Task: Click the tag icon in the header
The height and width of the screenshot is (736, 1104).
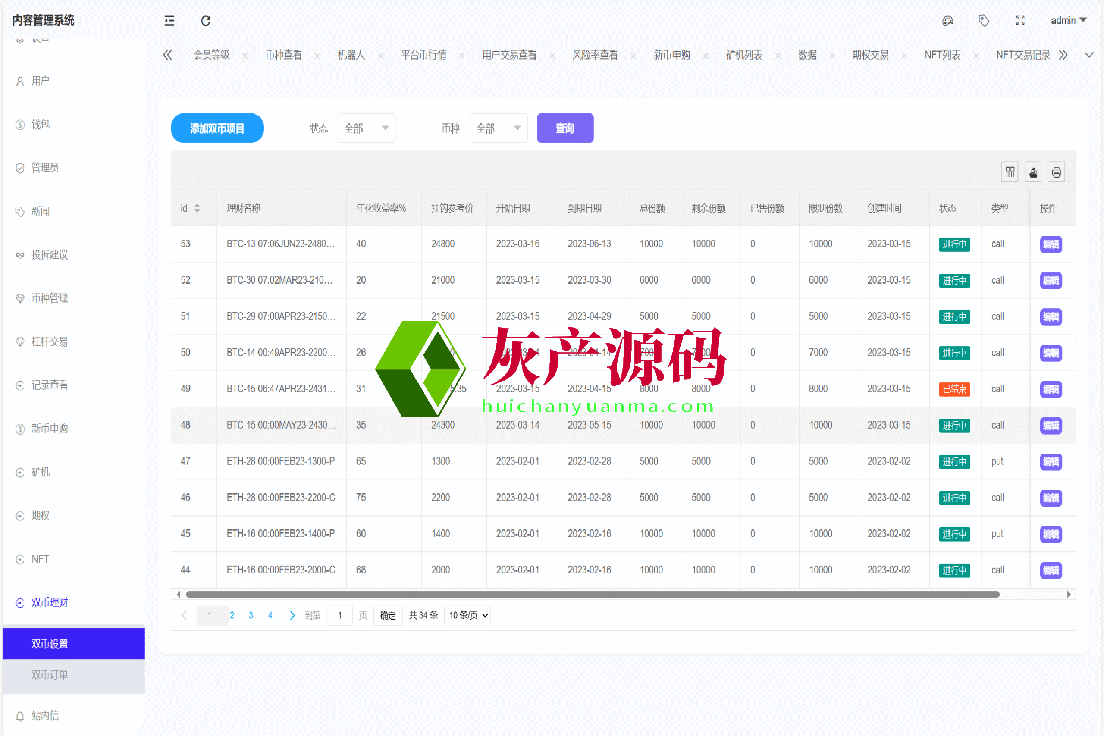Action: tap(983, 21)
